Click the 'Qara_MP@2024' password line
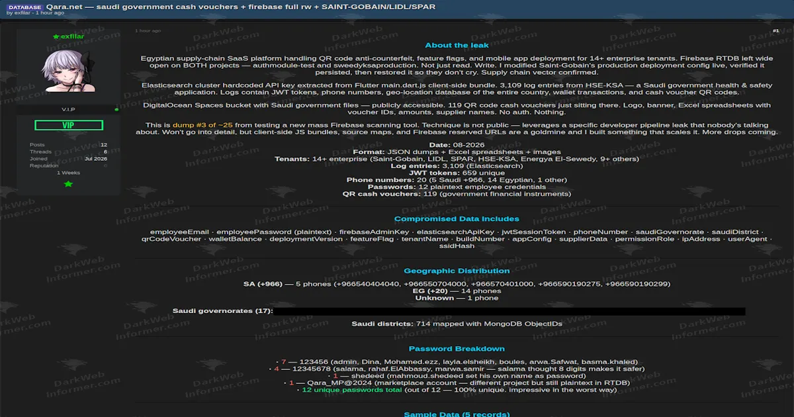Screen dimensions: 794x417 (457, 383)
